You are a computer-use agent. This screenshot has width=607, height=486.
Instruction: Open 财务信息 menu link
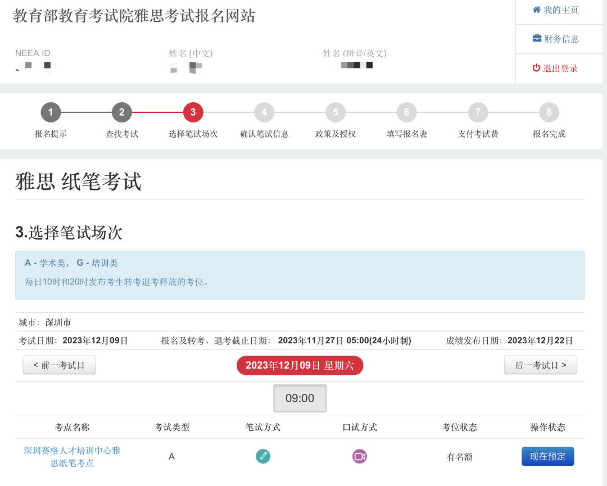(x=561, y=39)
